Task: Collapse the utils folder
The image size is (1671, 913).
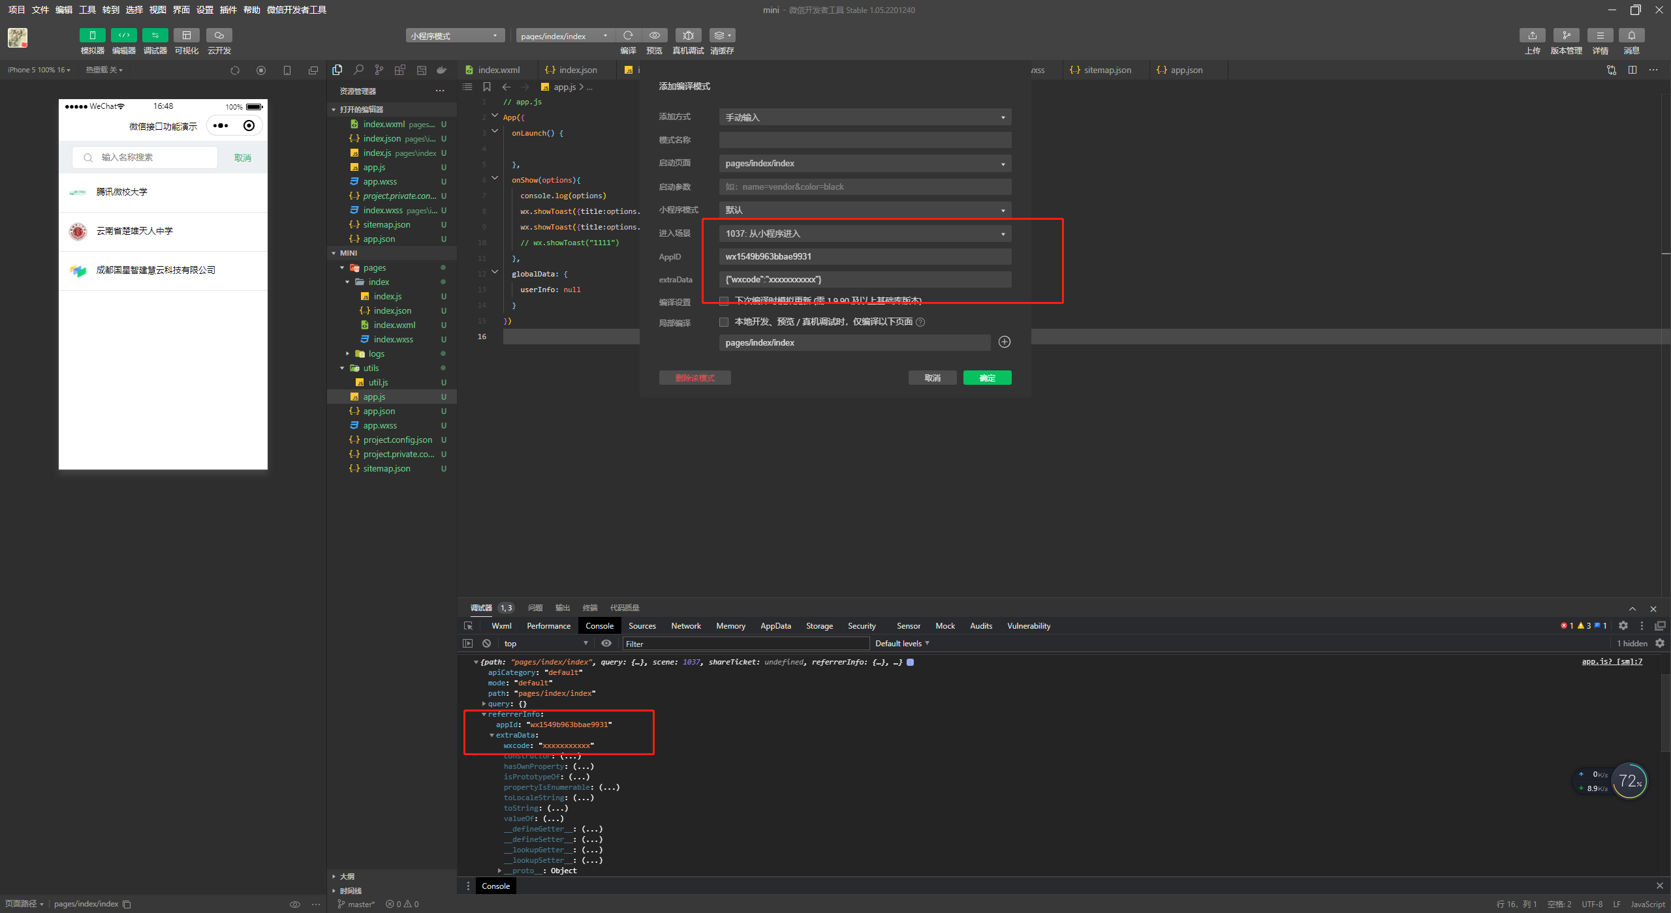Action: 342,368
